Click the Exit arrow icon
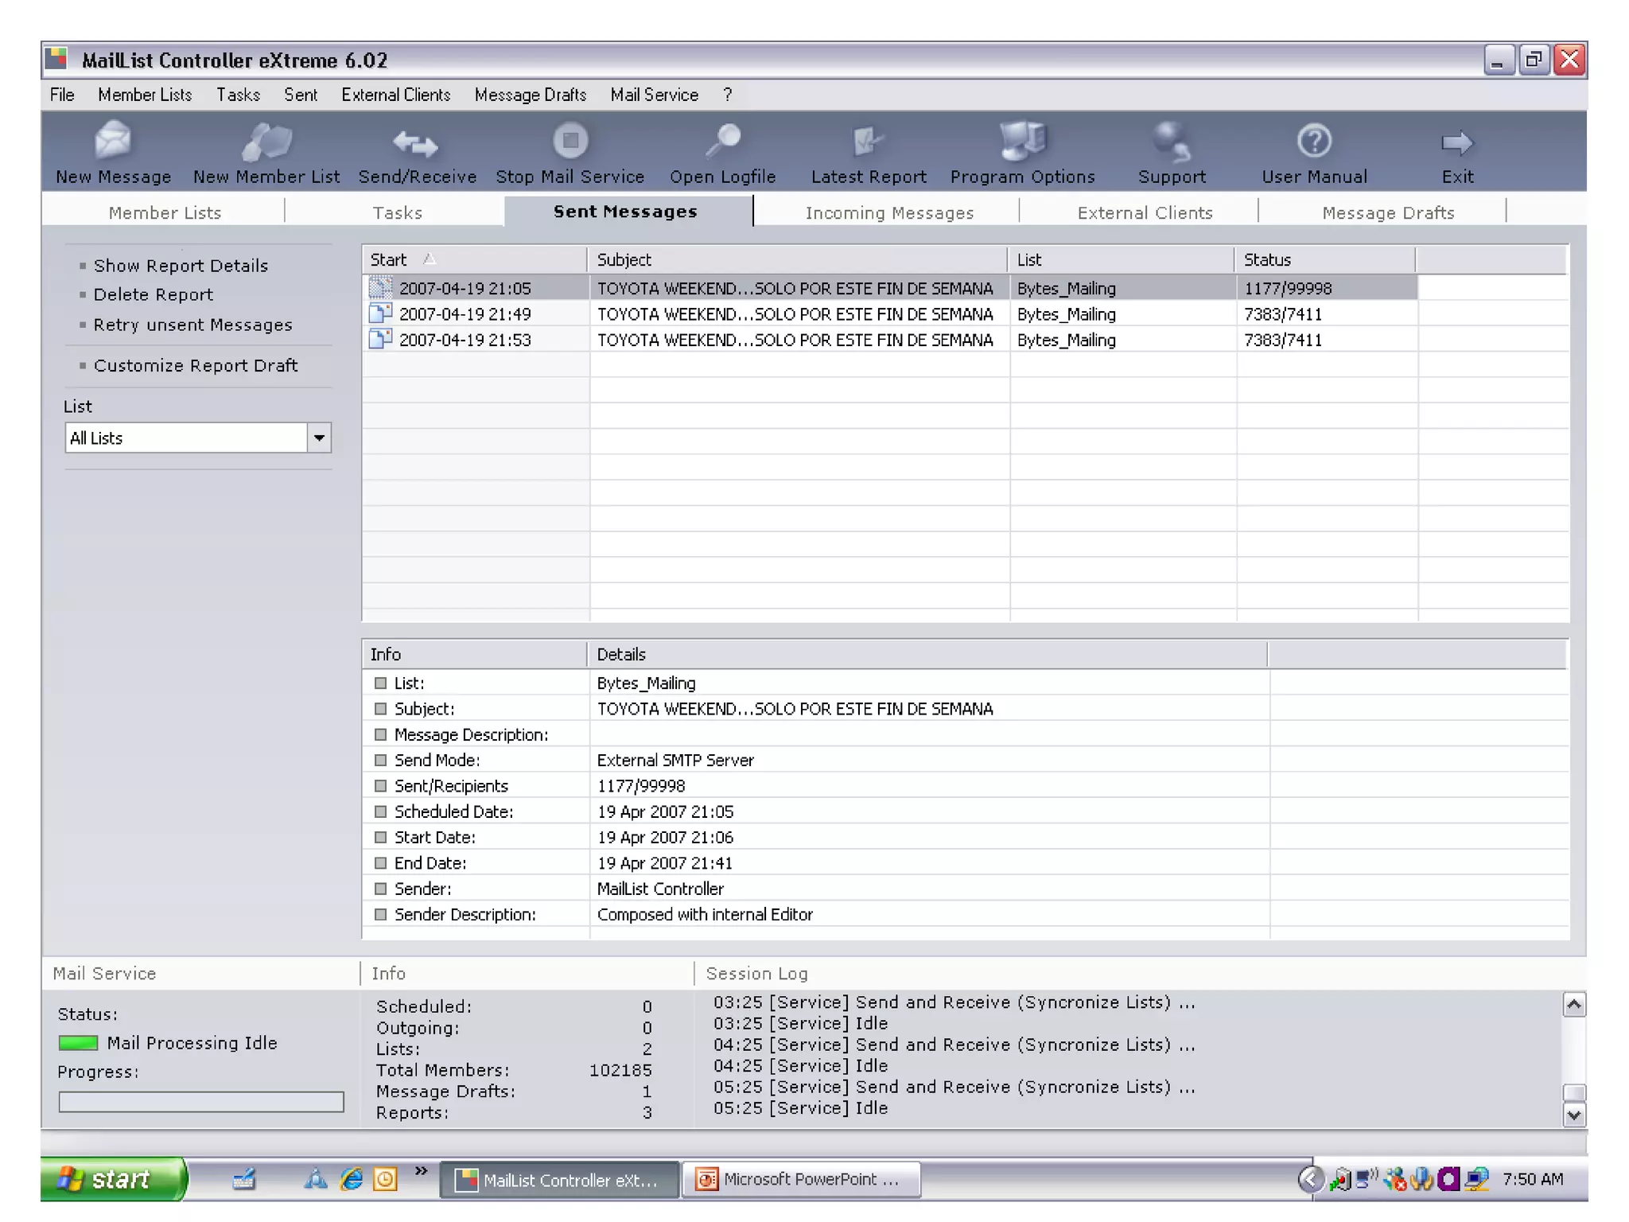Image resolution: width=1629 pixels, height=1222 pixels. click(1457, 144)
